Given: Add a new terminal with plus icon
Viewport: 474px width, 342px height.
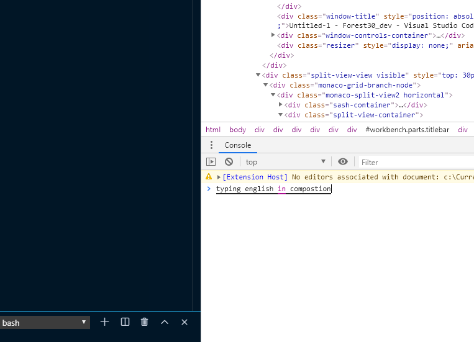Looking at the screenshot, I should (x=104, y=322).
